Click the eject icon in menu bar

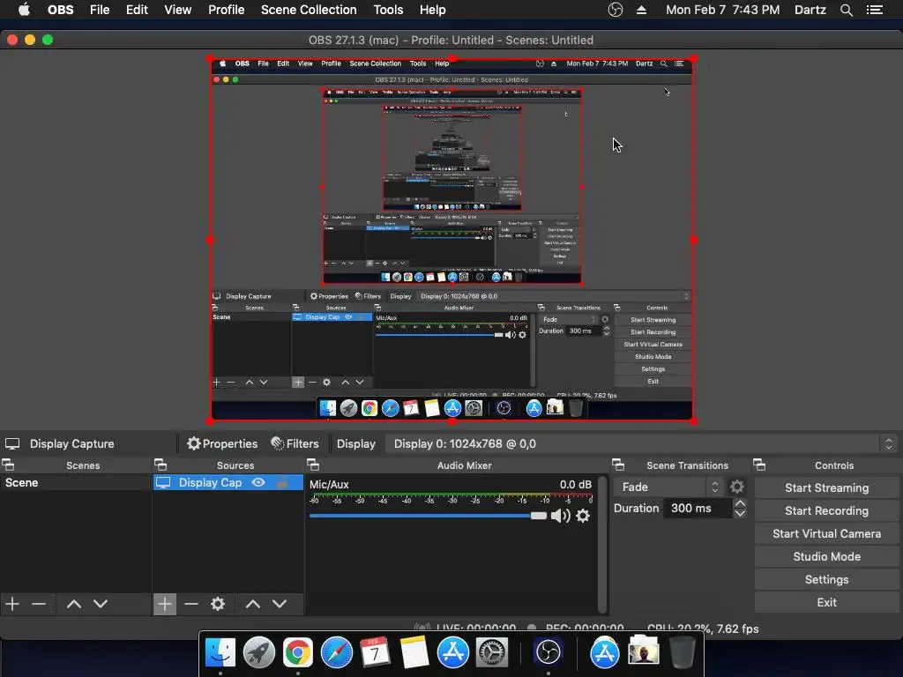[x=641, y=10]
